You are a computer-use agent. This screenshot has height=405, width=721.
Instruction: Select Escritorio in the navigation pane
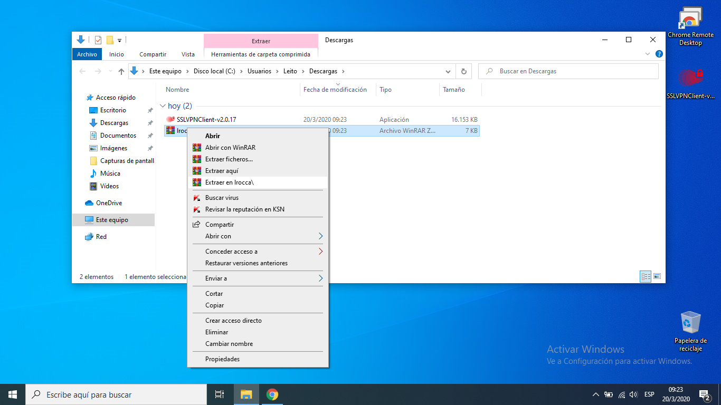pyautogui.click(x=113, y=110)
